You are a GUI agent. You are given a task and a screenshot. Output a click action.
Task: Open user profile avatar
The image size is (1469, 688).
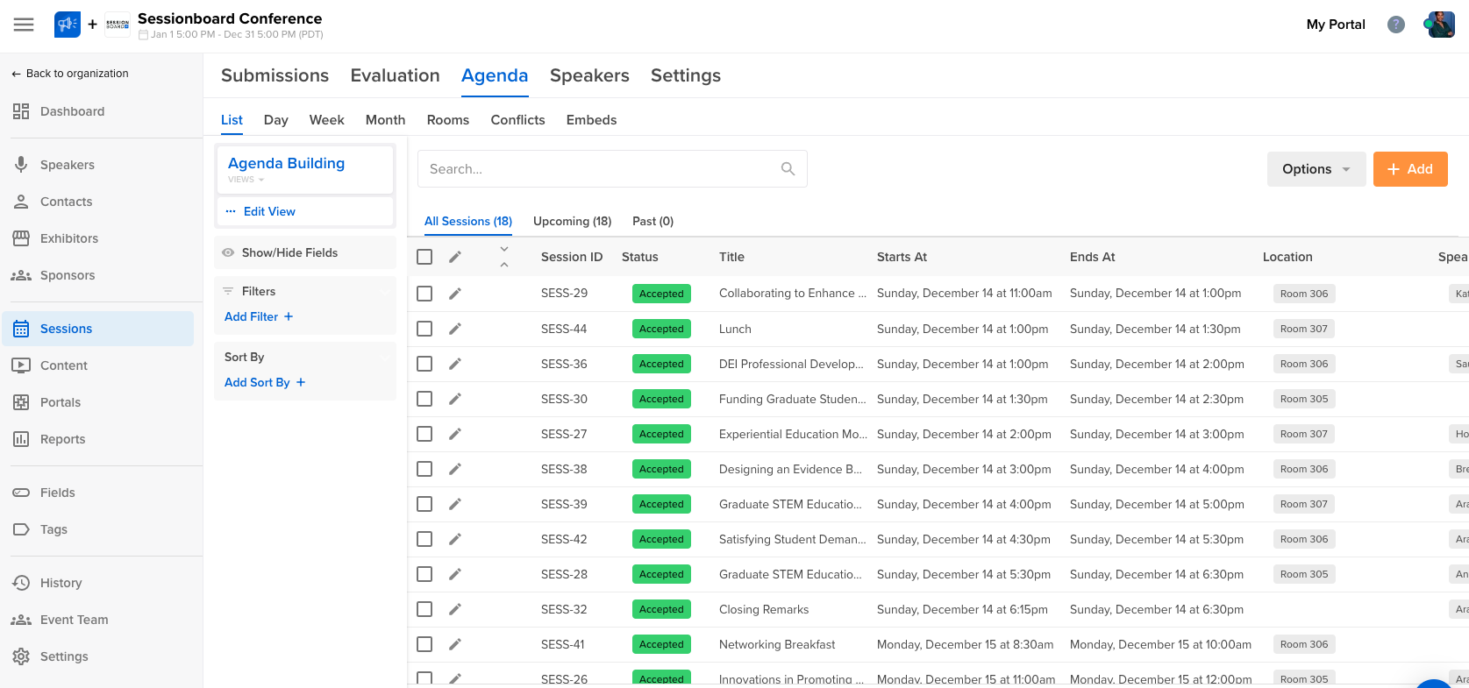[1440, 25]
